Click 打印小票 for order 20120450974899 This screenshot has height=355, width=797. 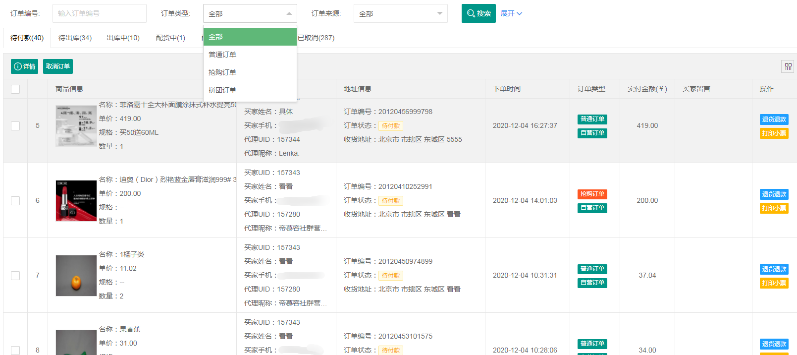pyautogui.click(x=774, y=283)
